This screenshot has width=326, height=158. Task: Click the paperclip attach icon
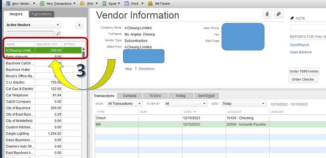(x=267, y=14)
